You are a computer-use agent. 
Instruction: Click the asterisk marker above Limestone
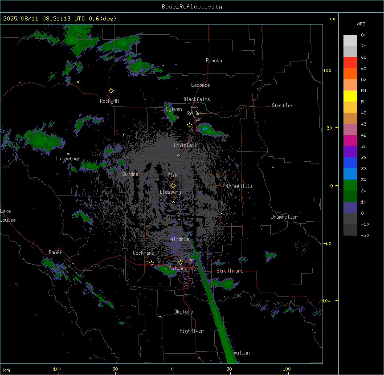68,154
